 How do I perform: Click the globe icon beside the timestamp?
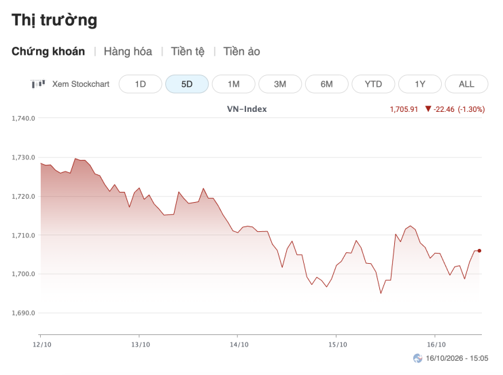pyautogui.click(x=417, y=358)
